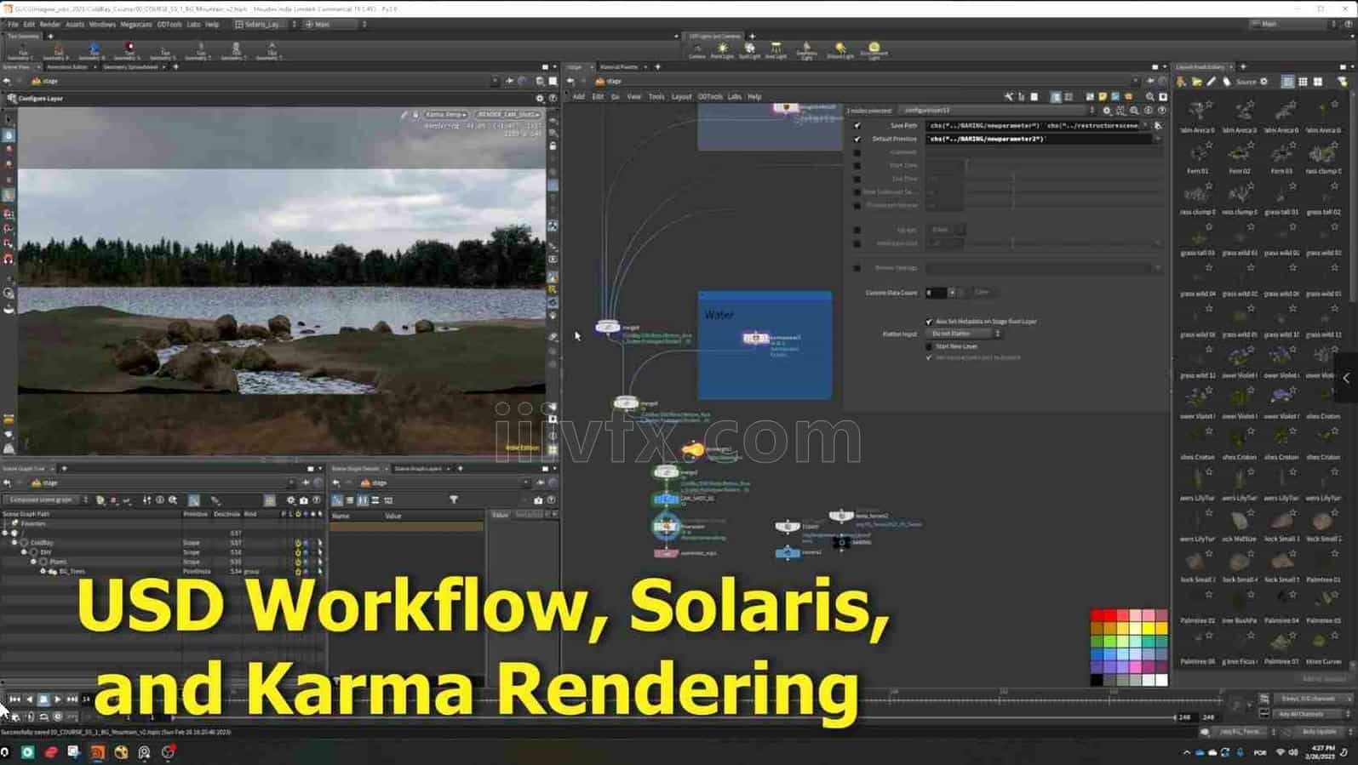Click the Save Path text field
This screenshot has width=1358, height=765.
tap(1034, 125)
